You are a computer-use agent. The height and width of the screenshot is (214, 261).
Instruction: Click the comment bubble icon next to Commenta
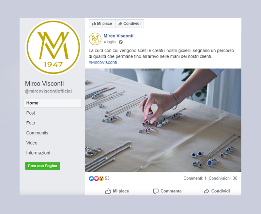coord(156,191)
